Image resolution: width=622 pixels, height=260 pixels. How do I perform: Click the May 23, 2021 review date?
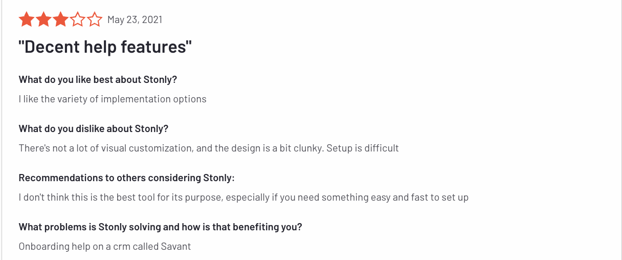pos(135,20)
